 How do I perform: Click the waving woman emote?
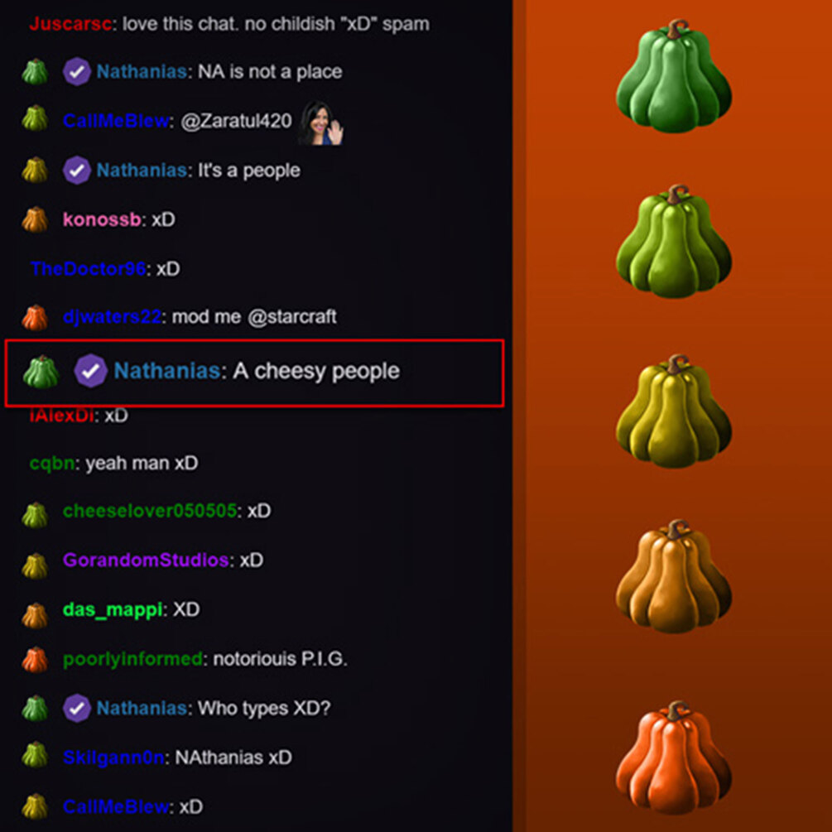[x=320, y=122]
